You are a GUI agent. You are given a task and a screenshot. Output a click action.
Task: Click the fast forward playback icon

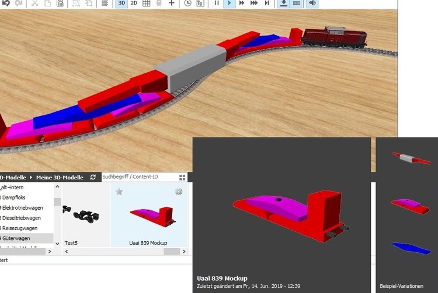tap(242, 3)
